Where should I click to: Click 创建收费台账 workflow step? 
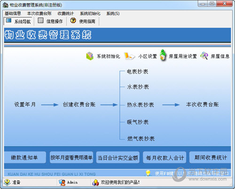coord(79,104)
